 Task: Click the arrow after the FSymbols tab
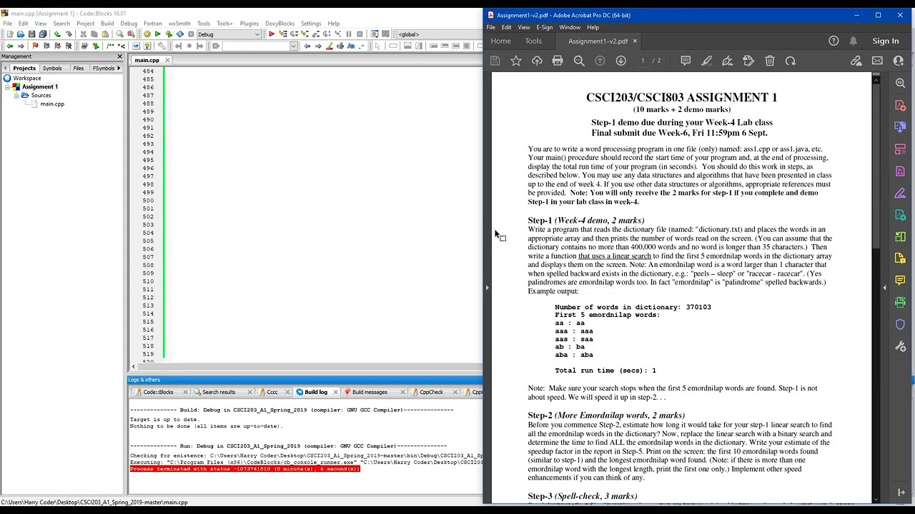point(119,68)
